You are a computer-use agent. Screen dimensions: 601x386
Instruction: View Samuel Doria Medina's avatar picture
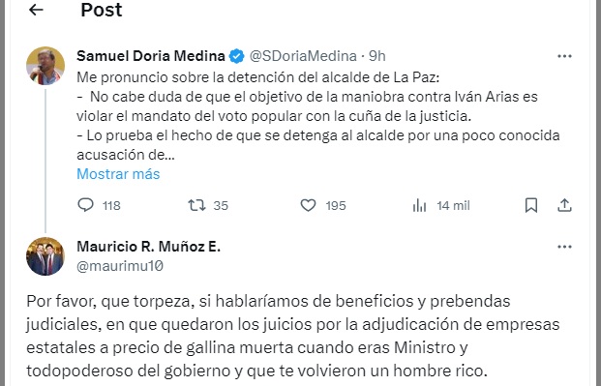[45, 66]
